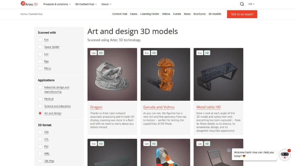Dismiss the chat welcome message

click(x=229, y=150)
